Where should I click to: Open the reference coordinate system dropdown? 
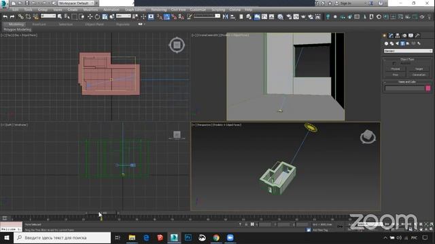coord(124,16)
